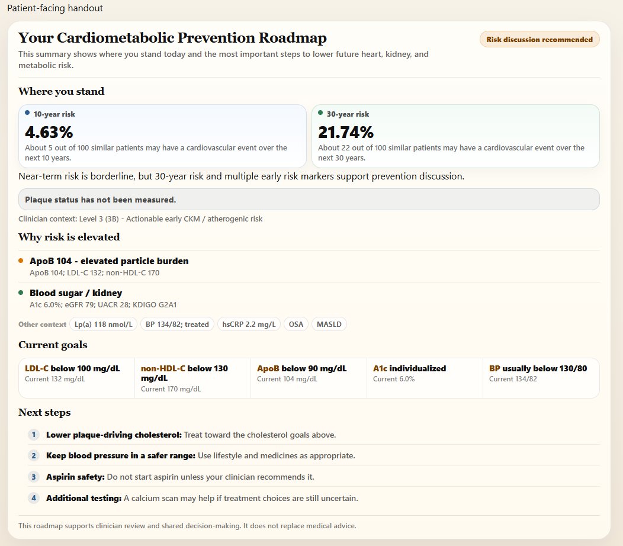Click the Lp(a) 118 nmol/L chip
The height and width of the screenshot is (546, 623).
click(103, 325)
